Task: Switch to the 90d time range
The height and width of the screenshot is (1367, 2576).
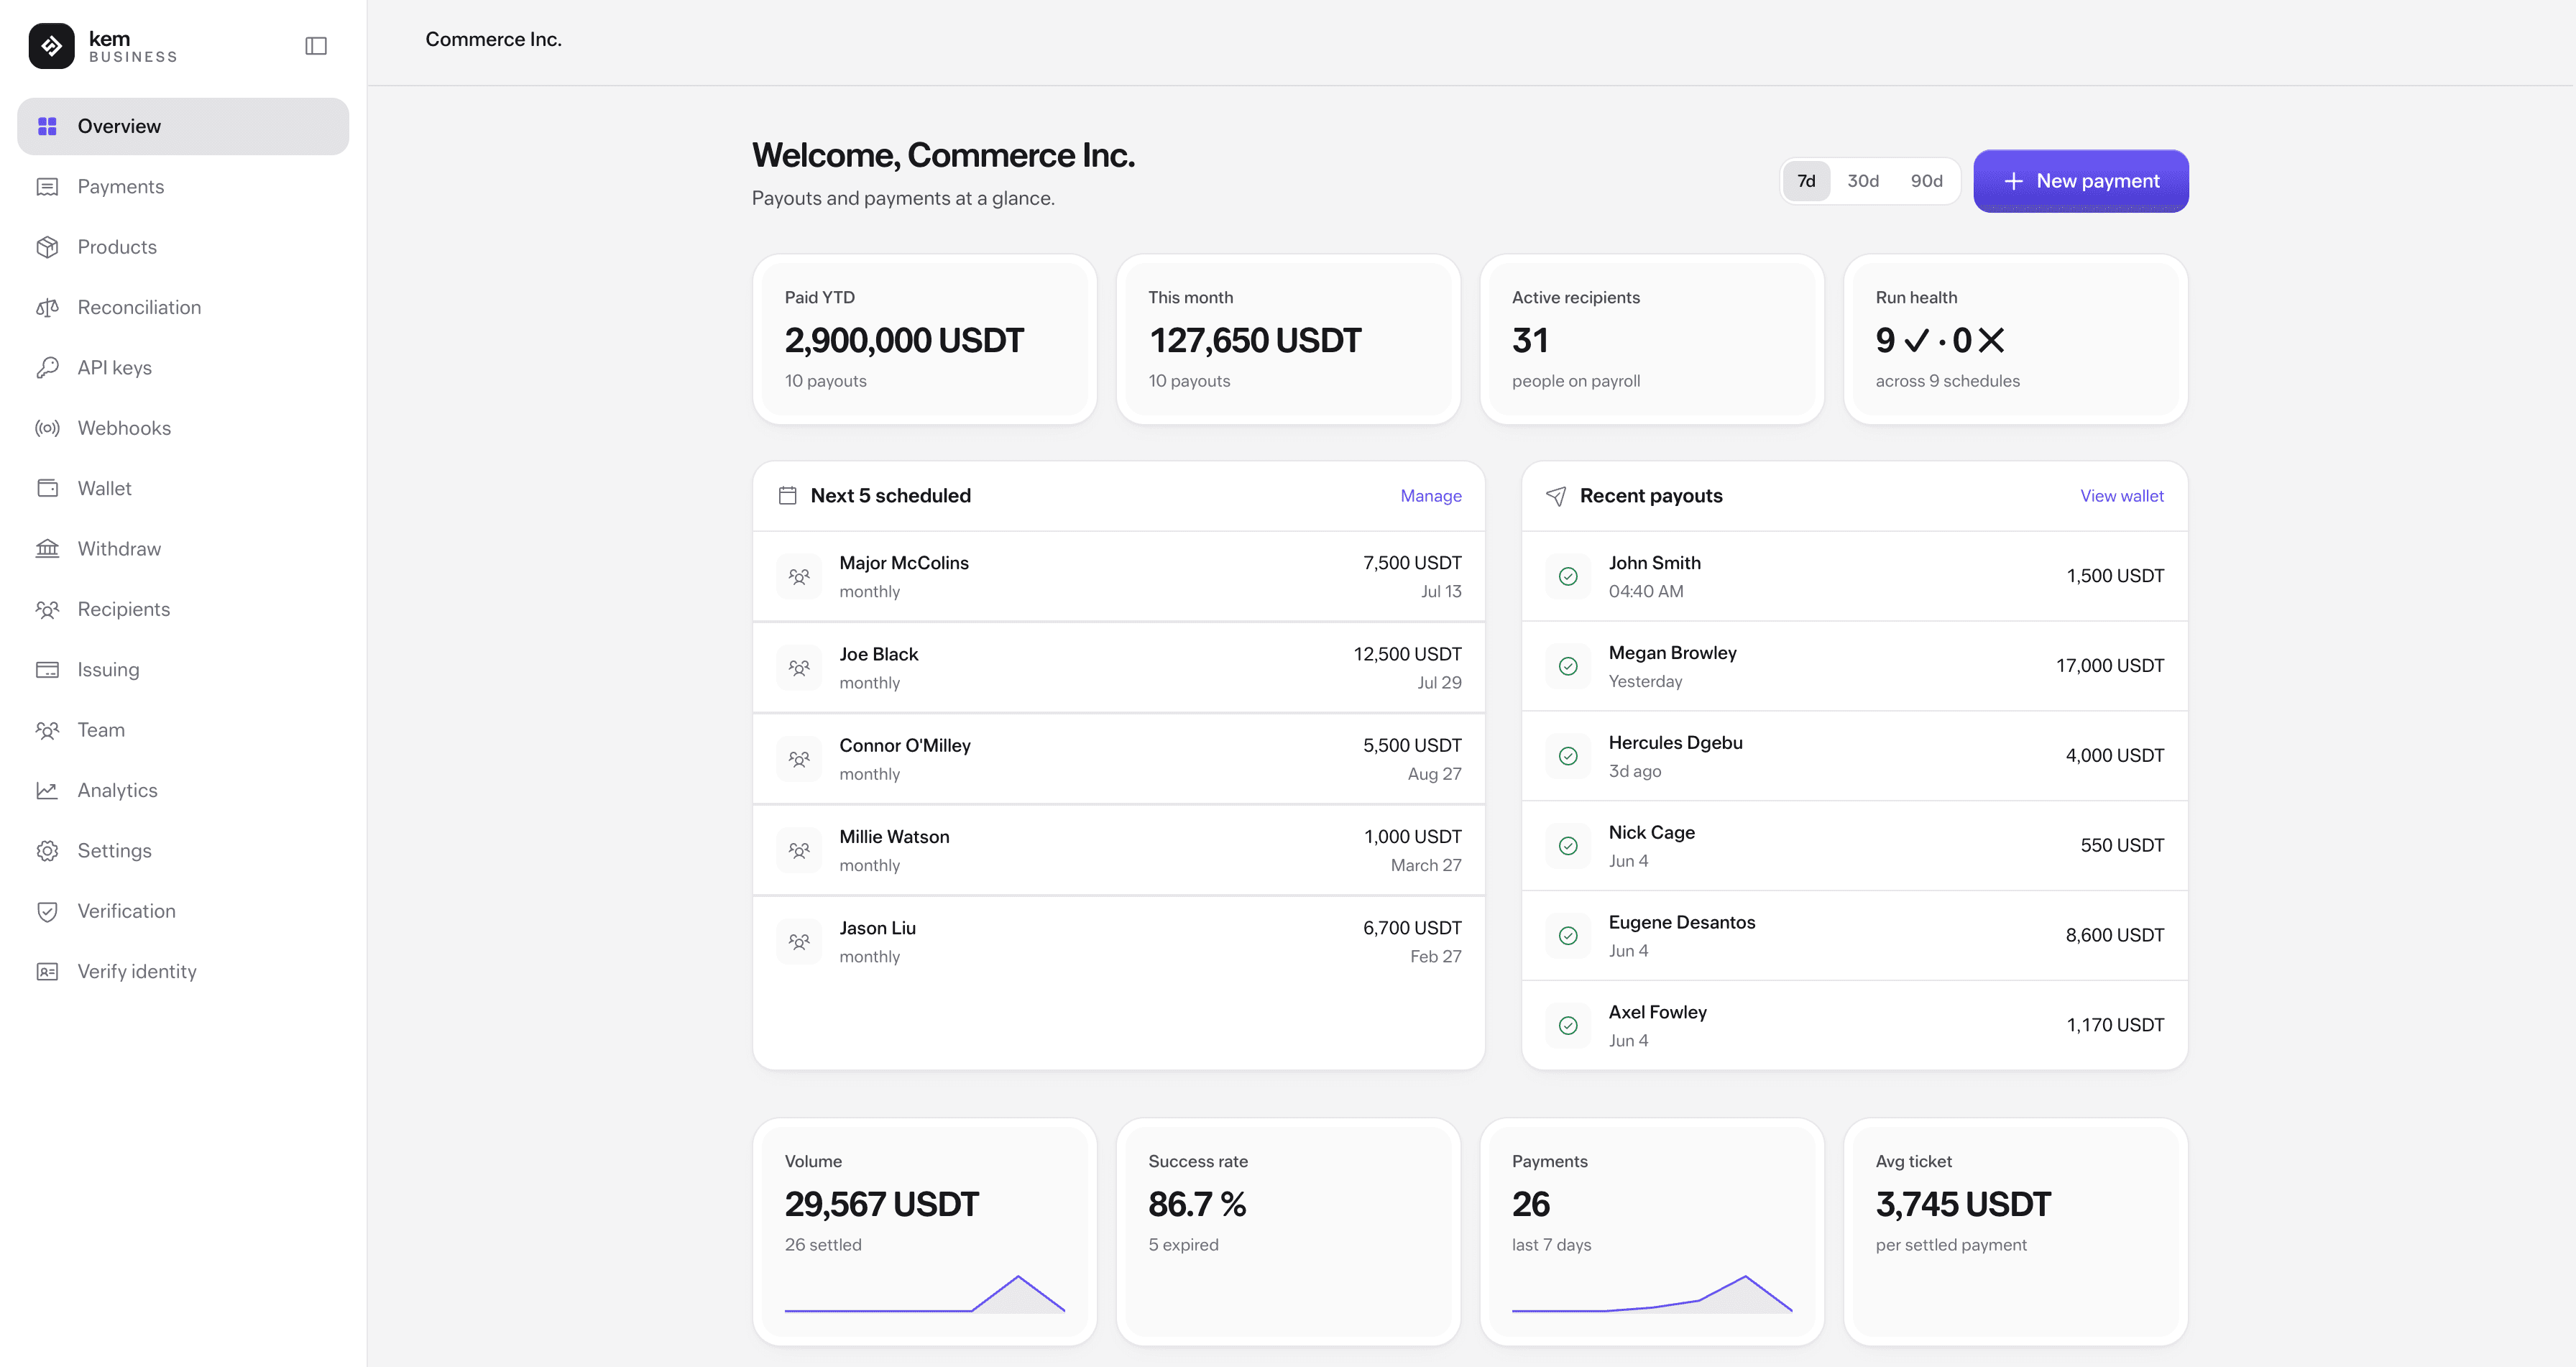Action: click(1926, 181)
